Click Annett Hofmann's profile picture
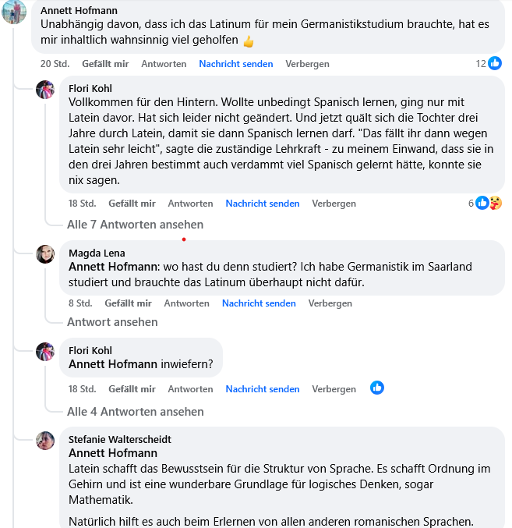Viewport: 512px width, 528px height. click(14, 11)
